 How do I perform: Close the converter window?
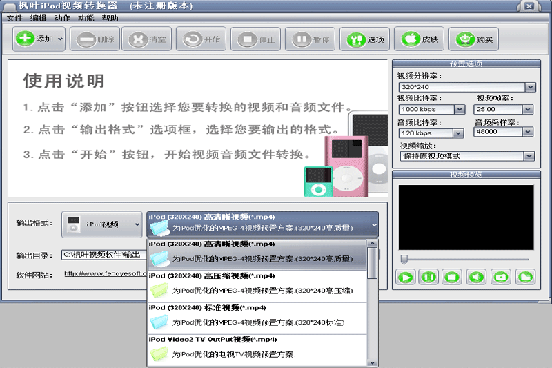coord(529,6)
